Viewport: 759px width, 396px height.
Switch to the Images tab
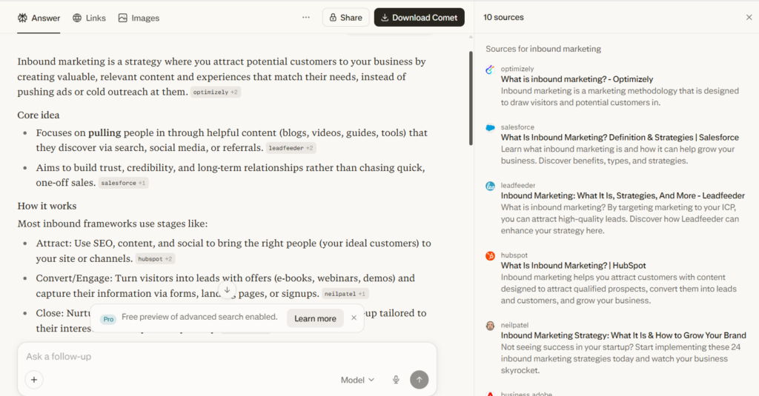click(x=139, y=18)
